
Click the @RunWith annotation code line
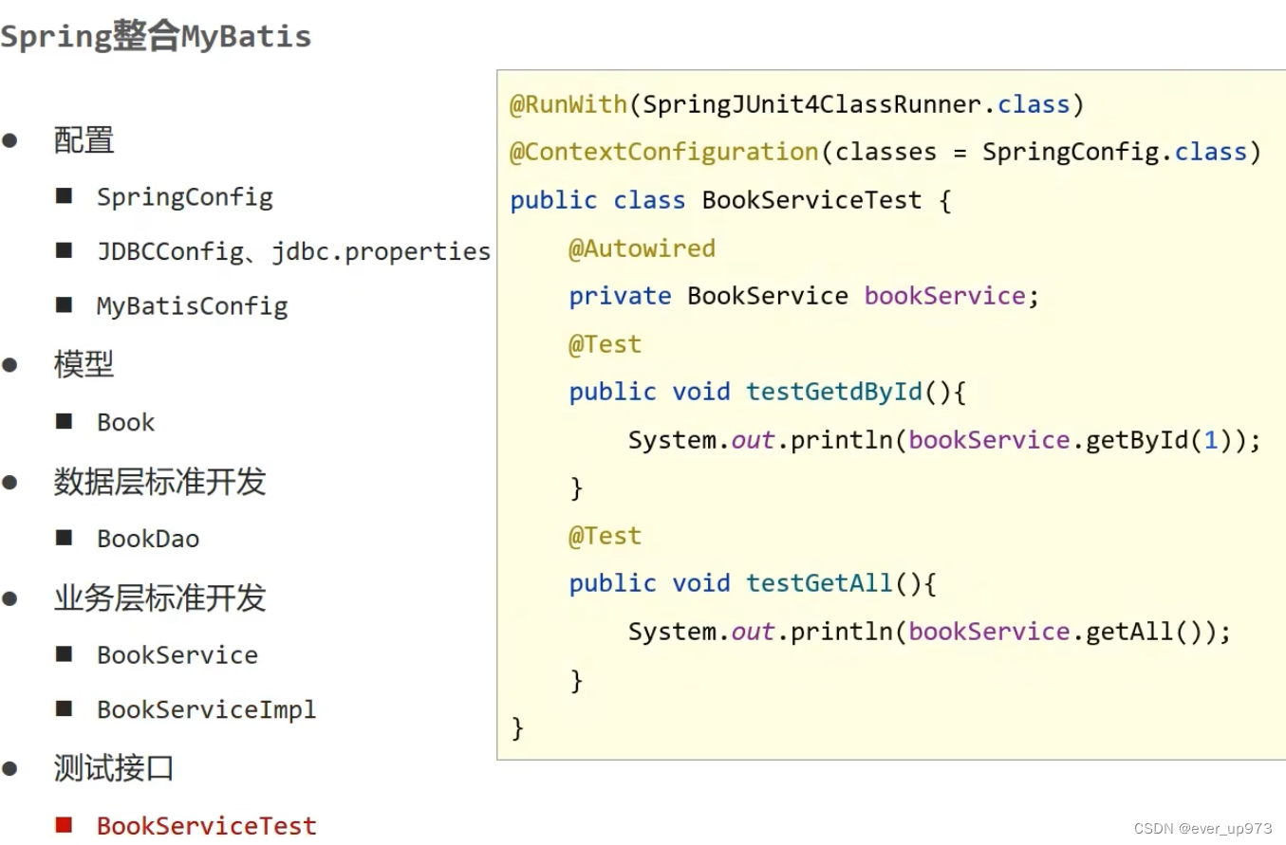pyautogui.click(x=796, y=104)
